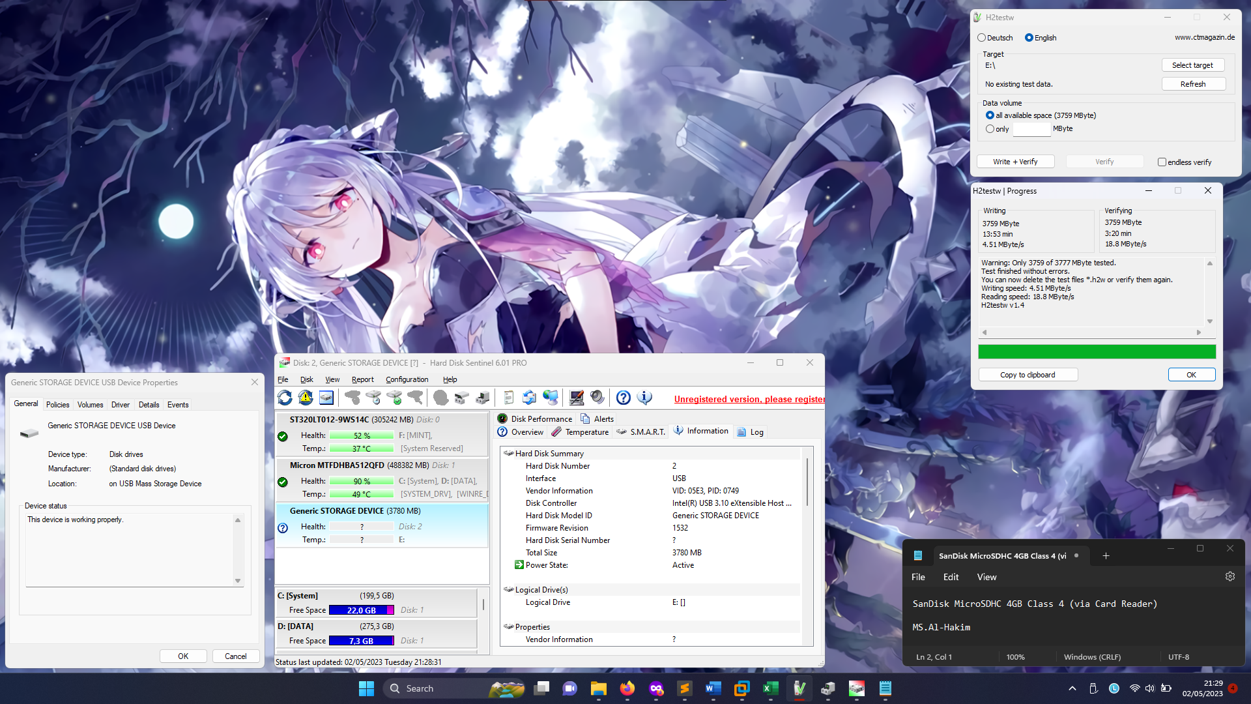
Task: Open VMware icon on the taskbar
Action: (741, 688)
